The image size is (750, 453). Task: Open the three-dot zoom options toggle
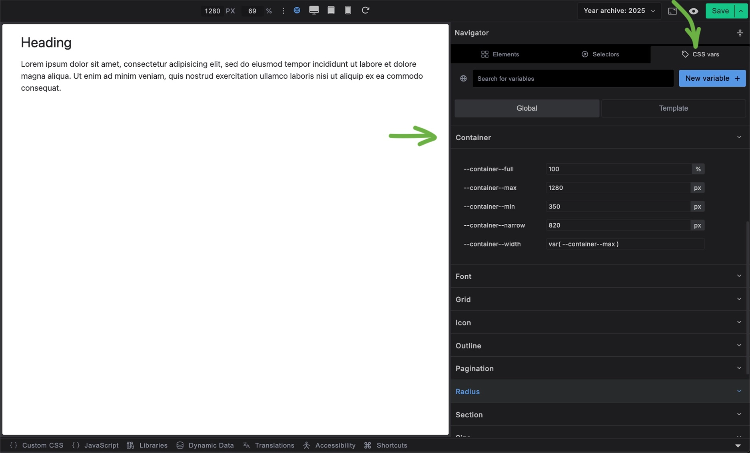pyautogui.click(x=283, y=11)
